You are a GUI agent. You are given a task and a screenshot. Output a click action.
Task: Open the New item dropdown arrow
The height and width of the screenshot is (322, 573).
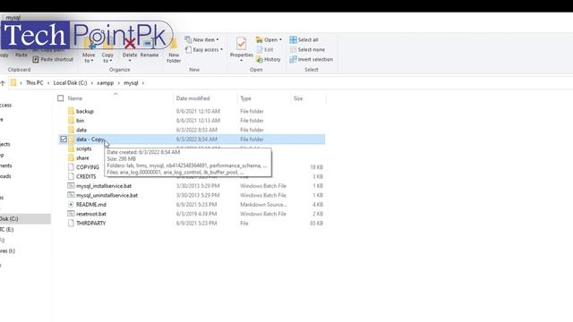[218, 39]
